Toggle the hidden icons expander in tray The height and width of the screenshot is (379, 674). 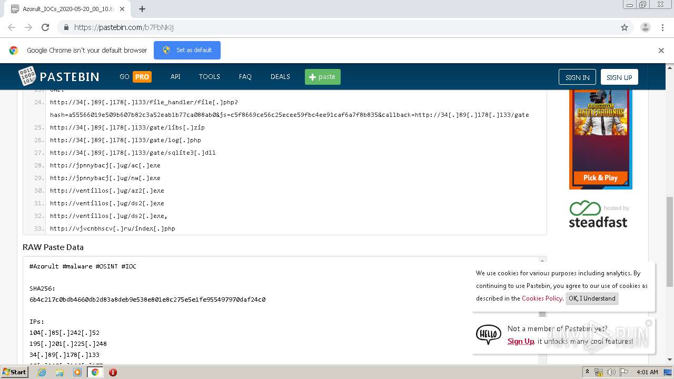[588, 372]
